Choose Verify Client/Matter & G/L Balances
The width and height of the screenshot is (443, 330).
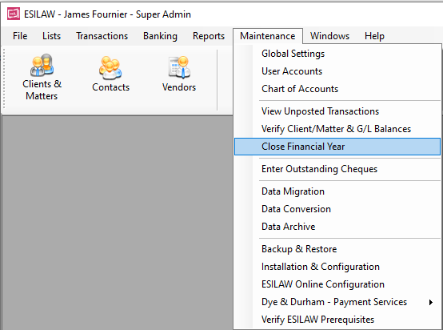tap(337, 129)
